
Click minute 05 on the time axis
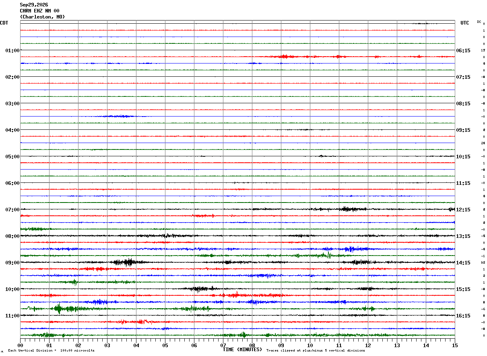[x=165, y=345]
